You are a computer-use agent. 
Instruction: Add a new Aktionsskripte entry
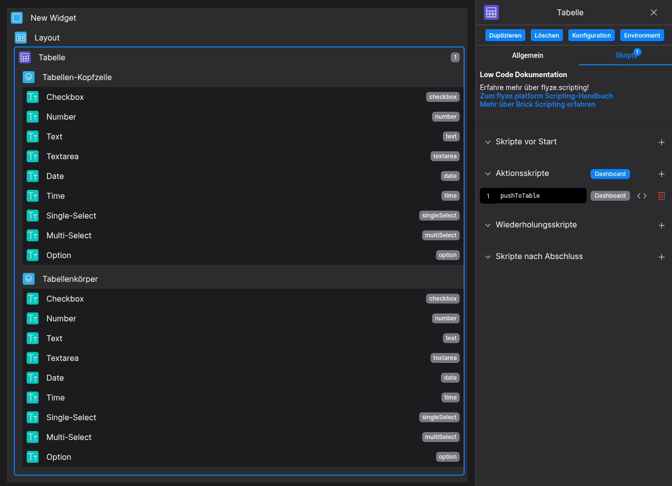pos(661,174)
